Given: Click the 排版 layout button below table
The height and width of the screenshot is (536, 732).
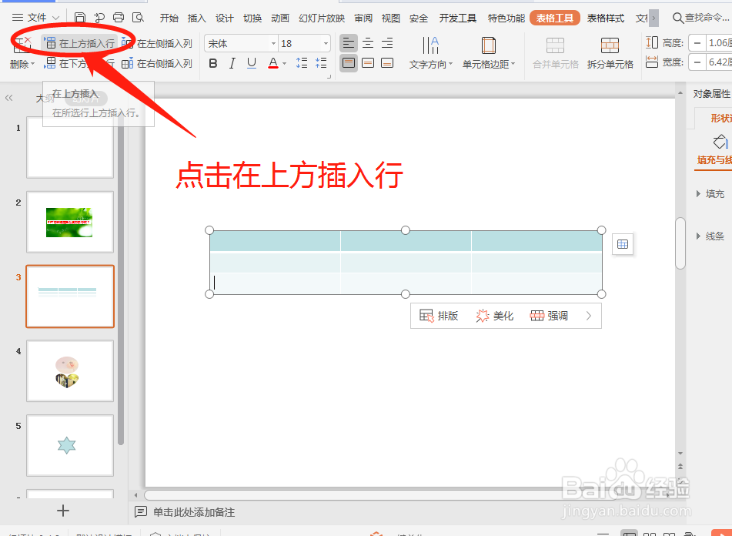Looking at the screenshot, I should coord(439,316).
